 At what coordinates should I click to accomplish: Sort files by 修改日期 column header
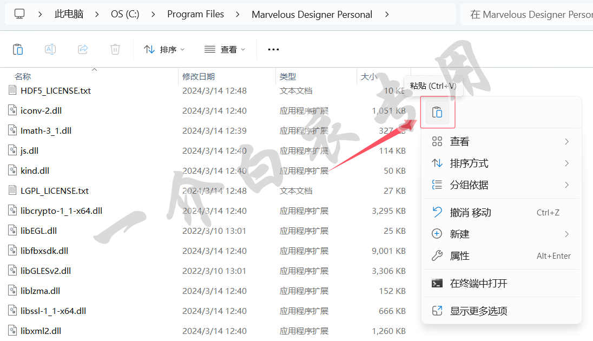(199, 77)
